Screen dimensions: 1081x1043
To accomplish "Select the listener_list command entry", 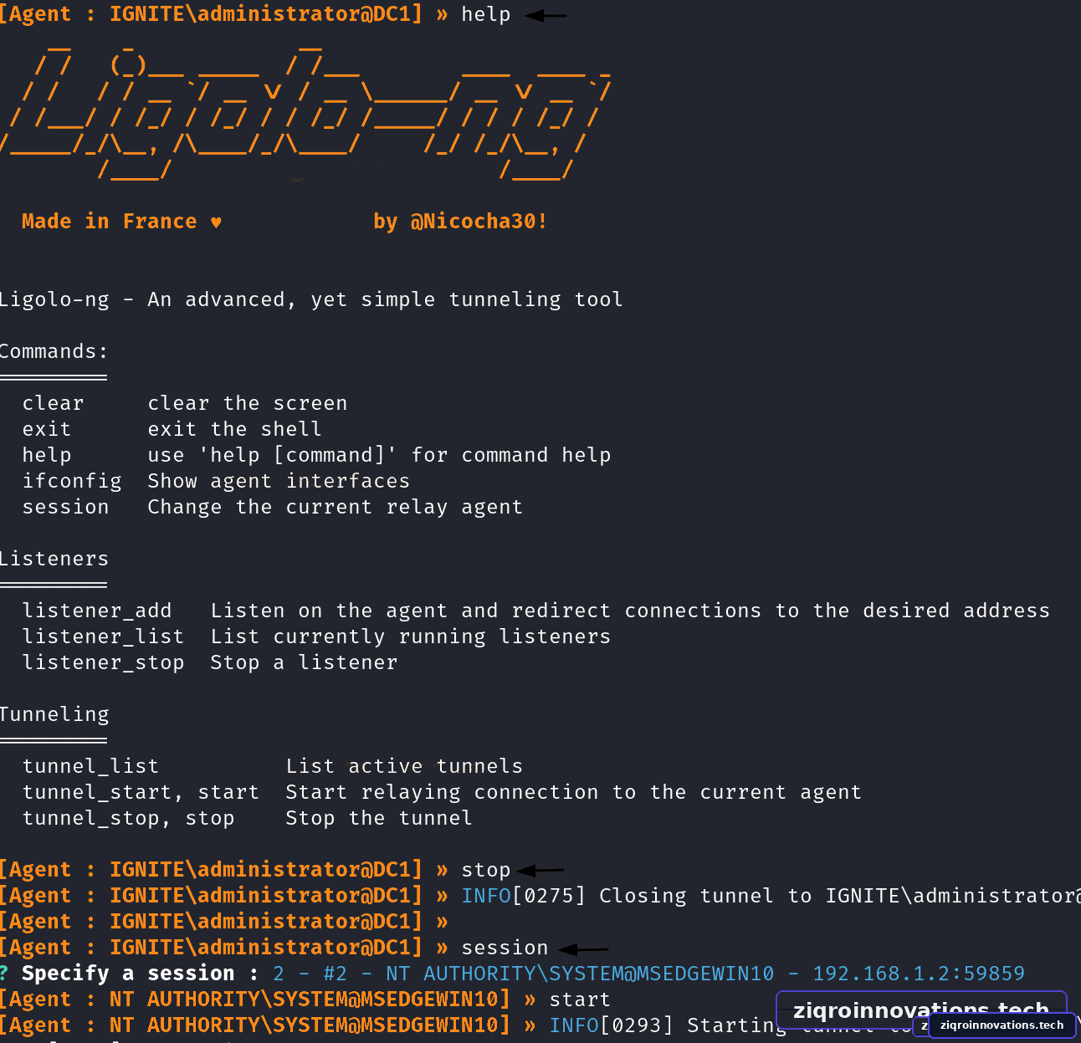I will click(x=103, y=637).
